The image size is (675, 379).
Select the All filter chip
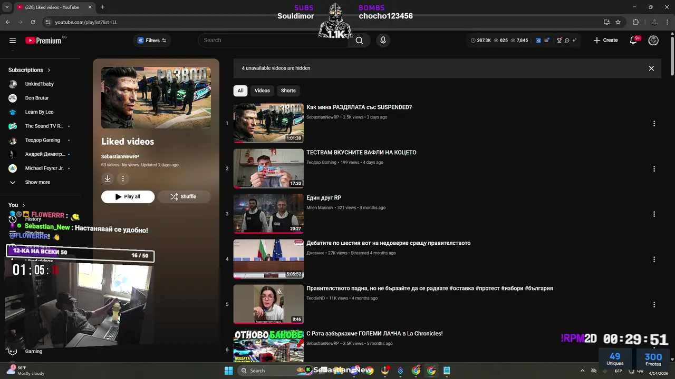(x=240, y=91)
